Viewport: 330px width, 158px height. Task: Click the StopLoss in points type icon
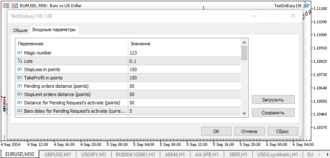[x=20, y=69]
